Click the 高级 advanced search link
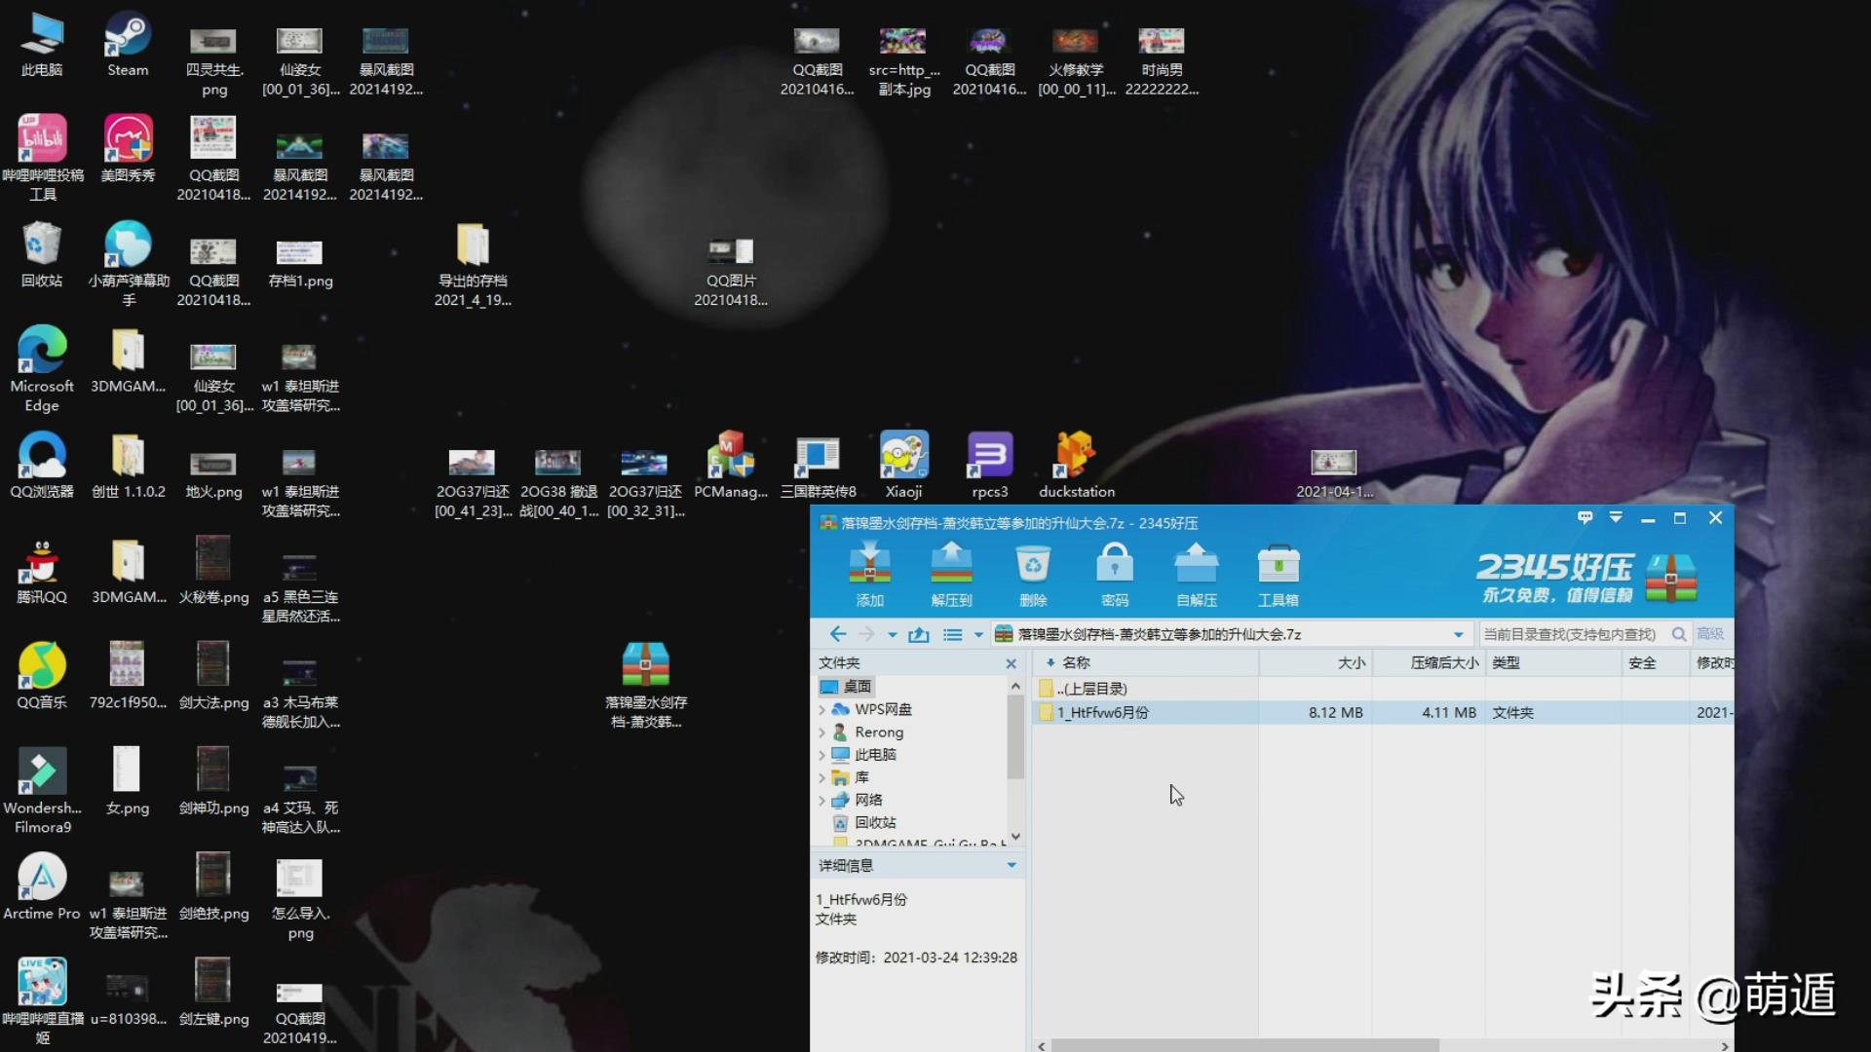The height and width of the screenshot is (1052, 1871). (1710, 634)
